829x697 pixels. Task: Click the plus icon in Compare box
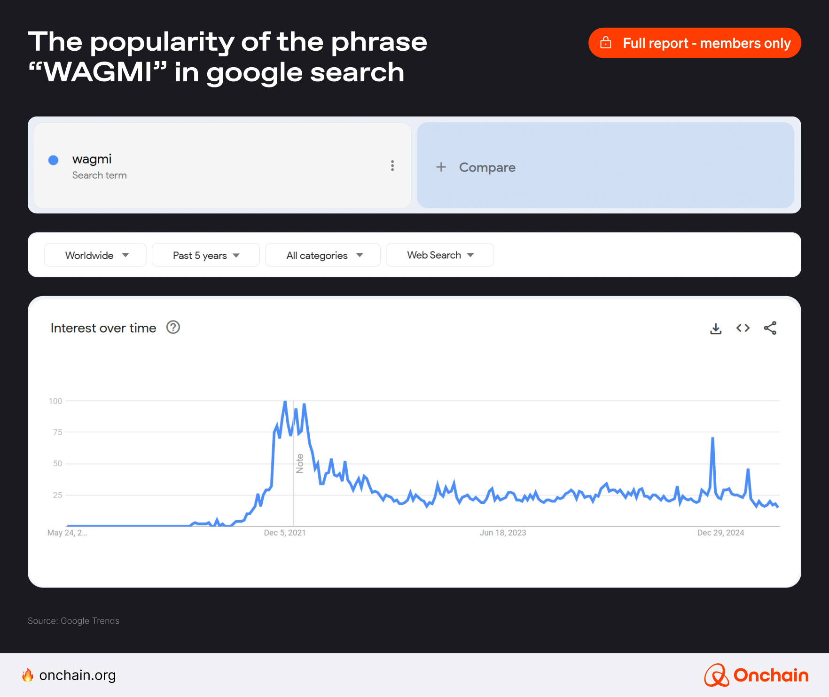coord(441,167)
